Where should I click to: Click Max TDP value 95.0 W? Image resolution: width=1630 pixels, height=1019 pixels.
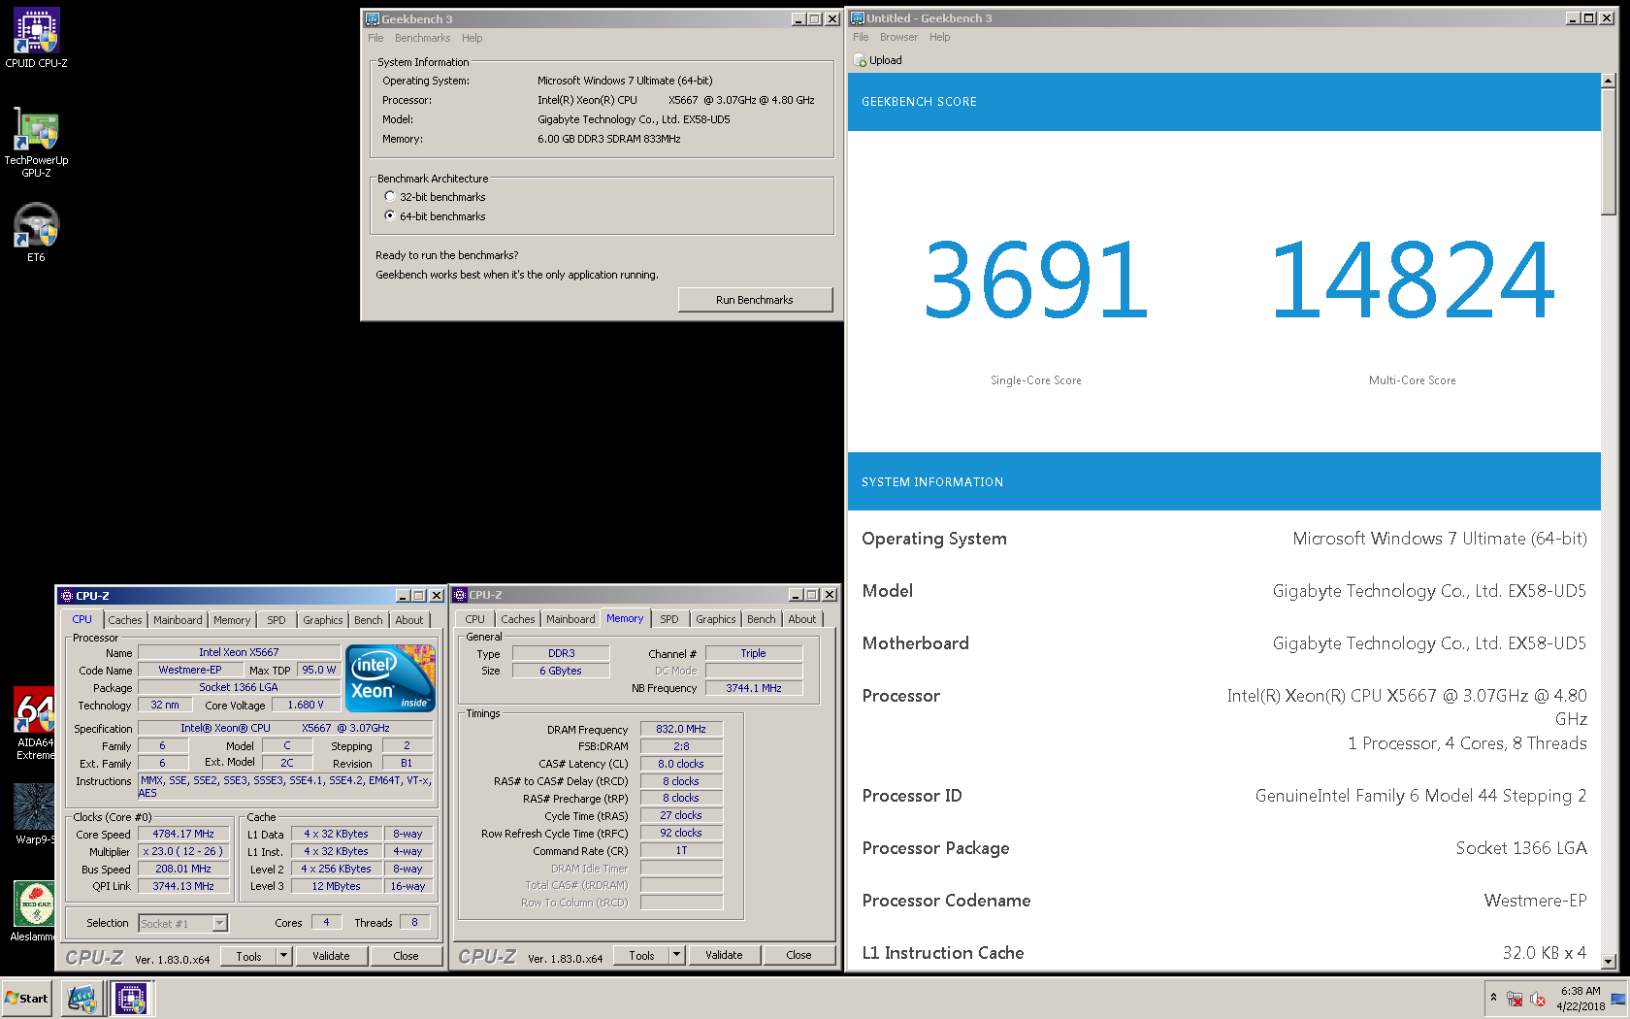click(x=318, y=670)
